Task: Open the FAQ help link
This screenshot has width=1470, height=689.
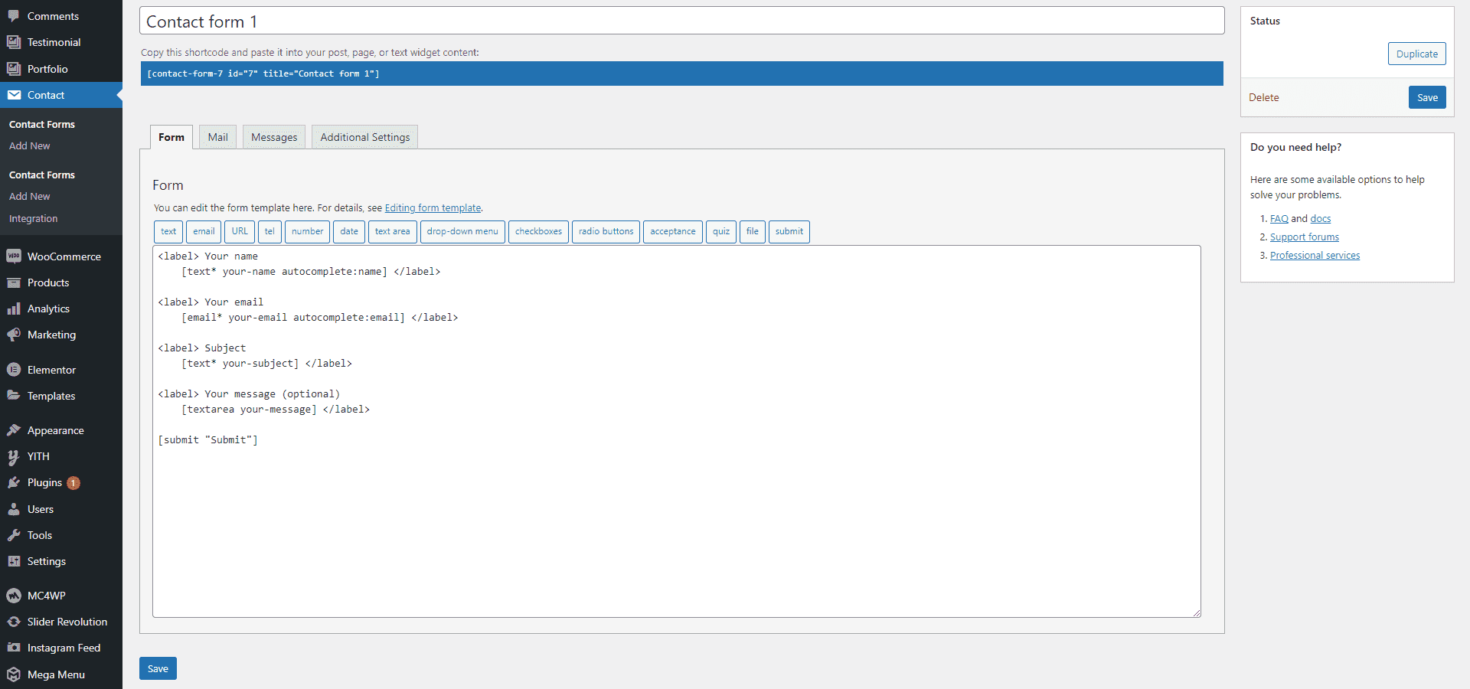Action: coord(1279,218)
